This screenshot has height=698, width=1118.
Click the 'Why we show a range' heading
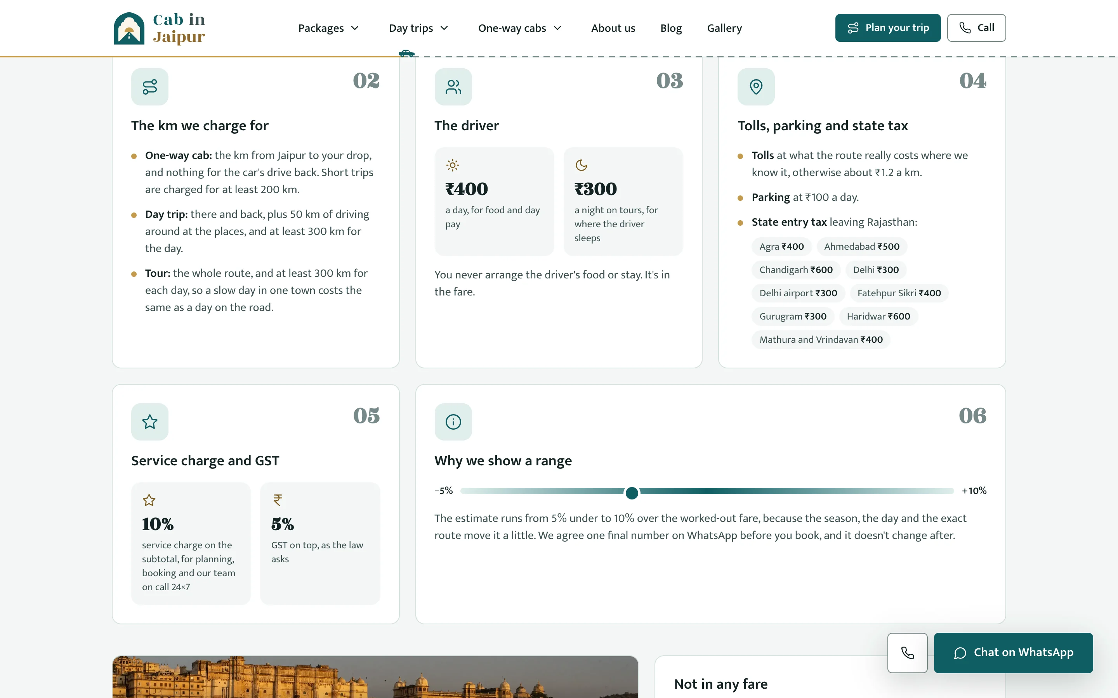(x=503, y=461)
